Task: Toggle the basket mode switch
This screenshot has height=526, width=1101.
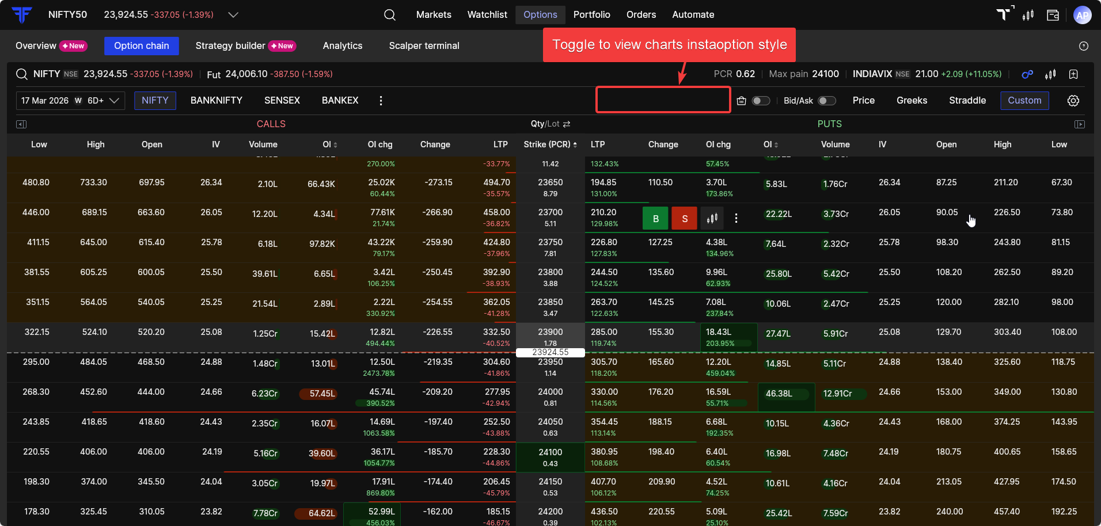Action: pyautogui.click(x=761, y=101)
